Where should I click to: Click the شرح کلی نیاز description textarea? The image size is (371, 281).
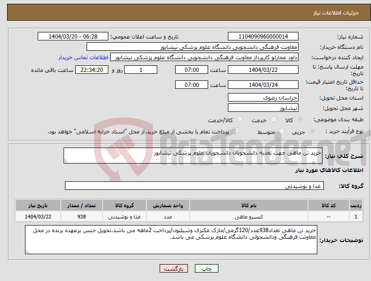pyautogui.click(x=193, y=156)
